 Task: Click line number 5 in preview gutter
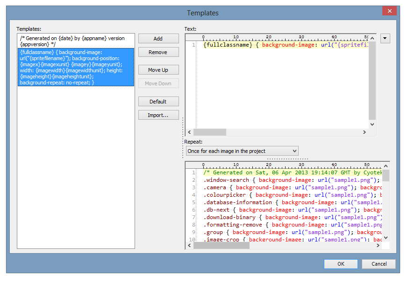(x=193, y=202)
